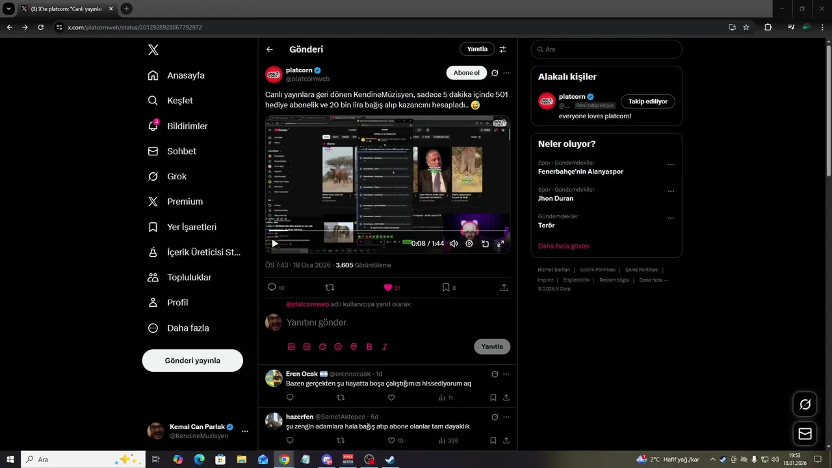Reload the page in Chrome
The image size is (832, 468).
point(40,27)
